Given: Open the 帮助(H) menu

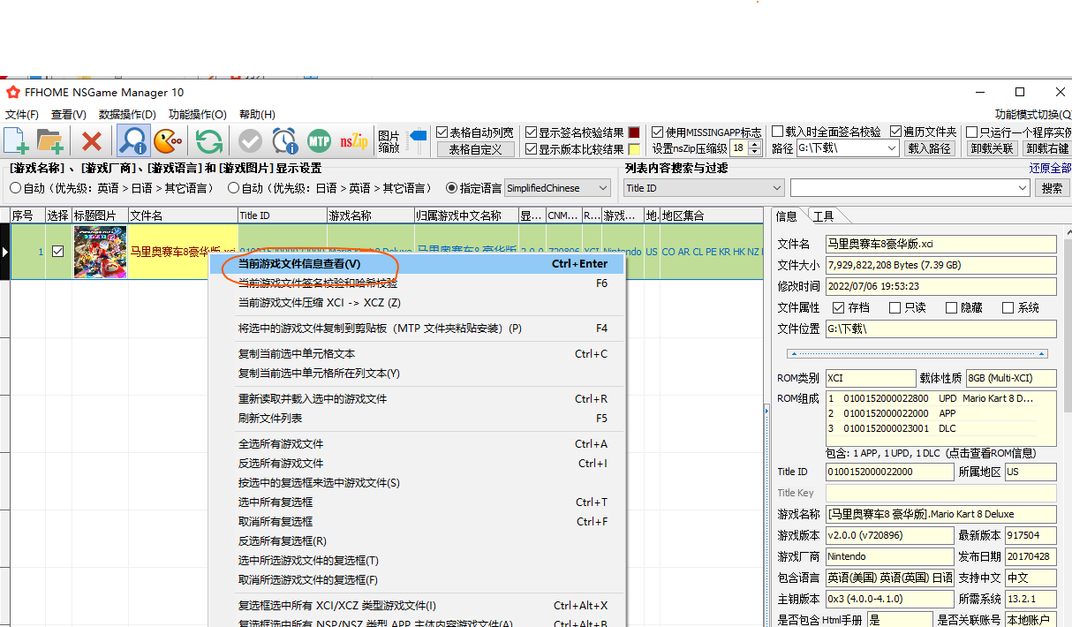Looking at the screenshot, I should click(x=257, y=115).
